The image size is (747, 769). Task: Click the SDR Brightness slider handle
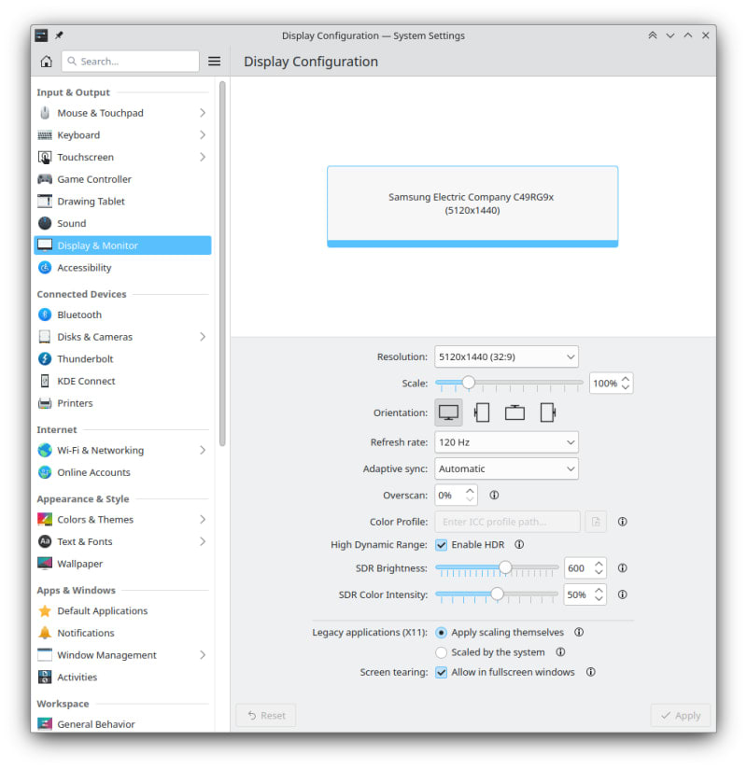coord(505,567)
